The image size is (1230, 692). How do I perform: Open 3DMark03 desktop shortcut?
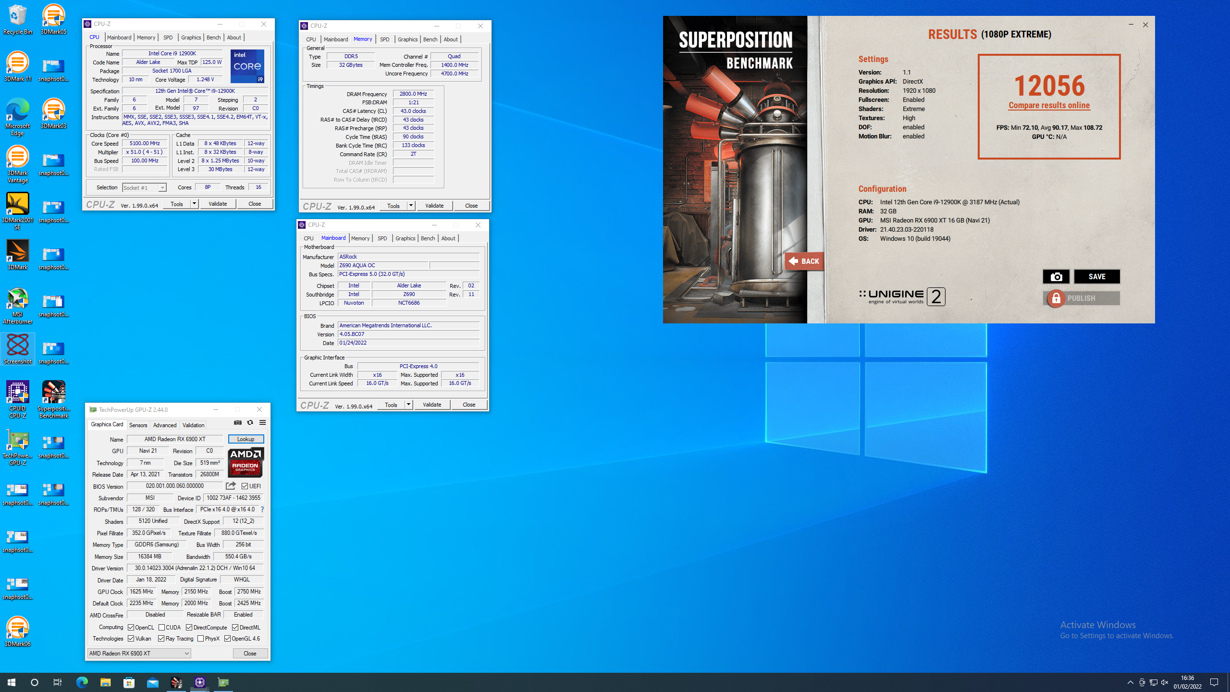click(x=53, y=113)
